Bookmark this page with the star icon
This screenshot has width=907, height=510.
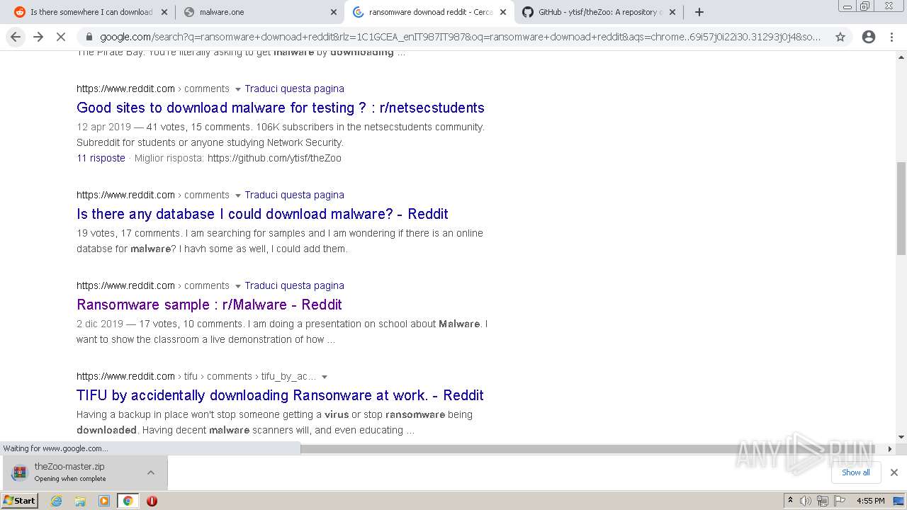pos(840,37)
